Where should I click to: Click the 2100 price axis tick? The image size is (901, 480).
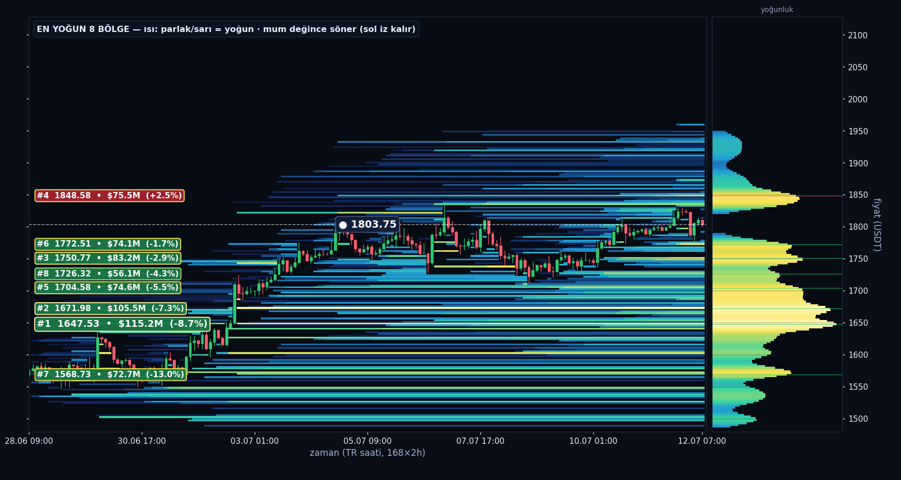point(858,35)
